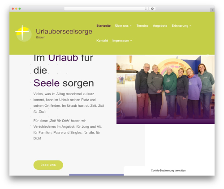The image size is (224, 189).
Task: Click the browser download icon button
Action: point(152,9)
